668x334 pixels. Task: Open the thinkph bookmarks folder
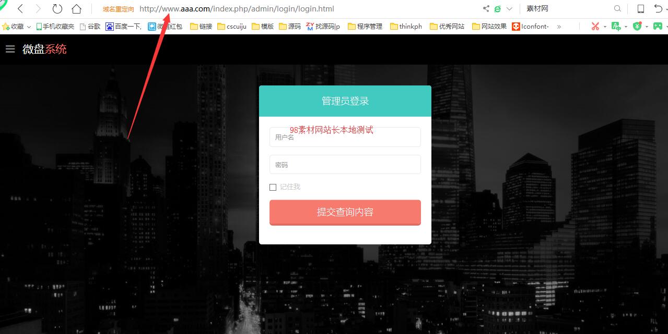coord(406,26)
